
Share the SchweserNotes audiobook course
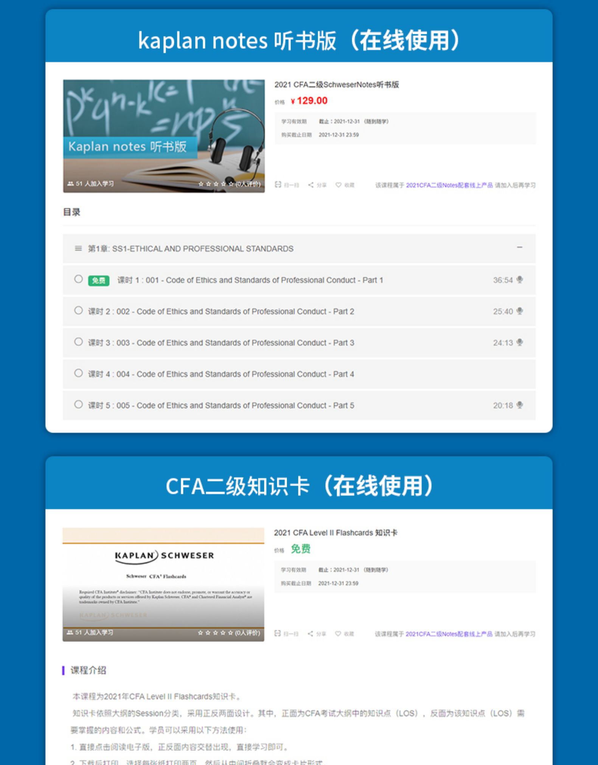click(311, 185)
